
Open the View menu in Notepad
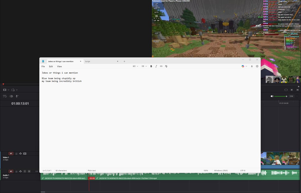click(x=59, y=66)
